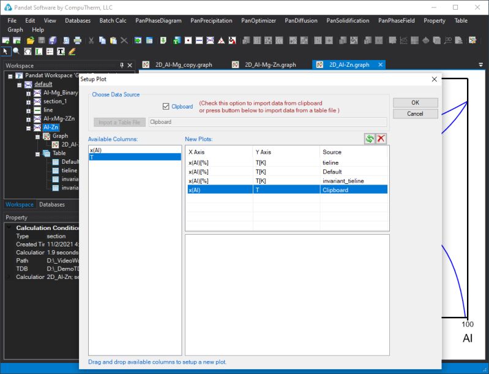489x374 pixels.
Task: Click the pencil edit tool icon
Action: point(72,52)
